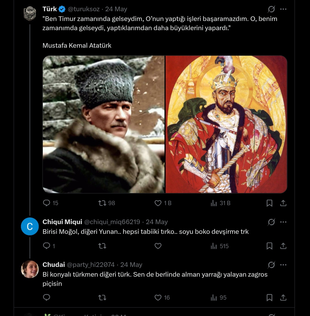The width and height of the screenshot is (310, 316).
Task: Open the @turuksoz profile handle
Action: point(84,9)
